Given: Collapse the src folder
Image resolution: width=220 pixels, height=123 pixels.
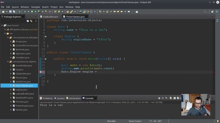Looking at the screenshot, I should tap(5, 33).
